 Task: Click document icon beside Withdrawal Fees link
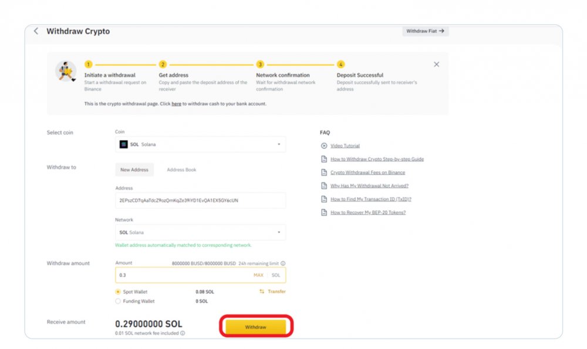coord(324,172)
